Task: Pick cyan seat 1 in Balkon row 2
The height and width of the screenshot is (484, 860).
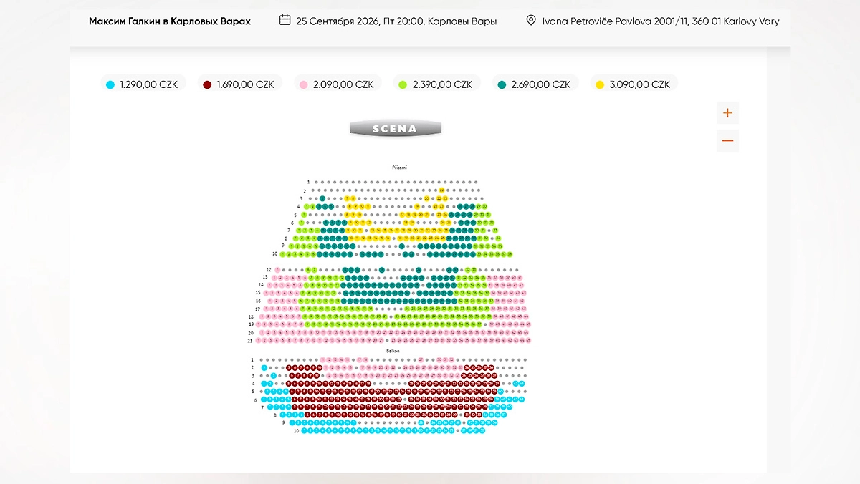Action: [x=264, y=367]
